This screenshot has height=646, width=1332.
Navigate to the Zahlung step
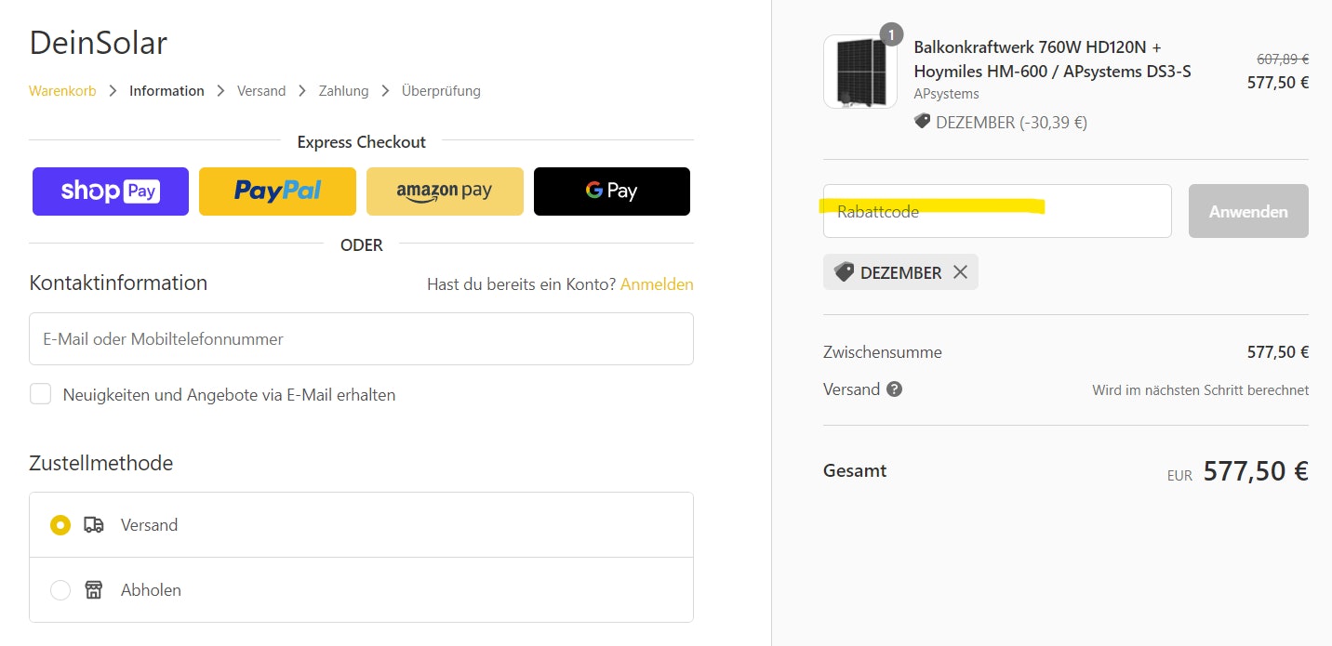(x=343, y=90)
